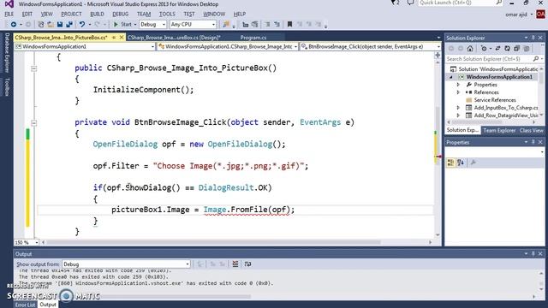This screenshot has height=308, width=548.
Task: Open the 150 % zoom level dropdown
Action: (x=27, y=242)
